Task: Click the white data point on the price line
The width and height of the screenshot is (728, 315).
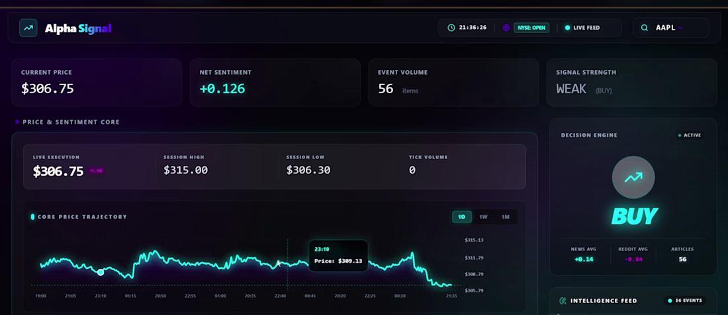Action: pyautogui.click(x=101, y=272)
